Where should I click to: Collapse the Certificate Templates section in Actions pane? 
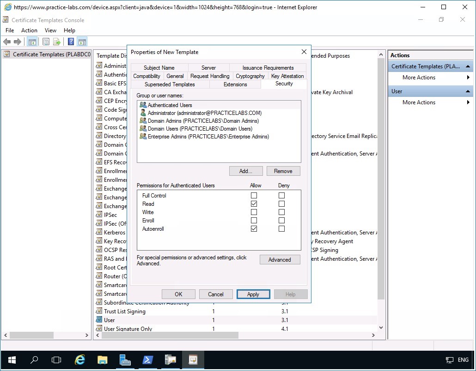tap(468, 66)
